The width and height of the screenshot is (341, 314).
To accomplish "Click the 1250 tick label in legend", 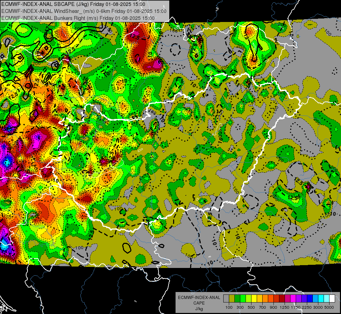I will pyautogui.click(x=285, y=307).
